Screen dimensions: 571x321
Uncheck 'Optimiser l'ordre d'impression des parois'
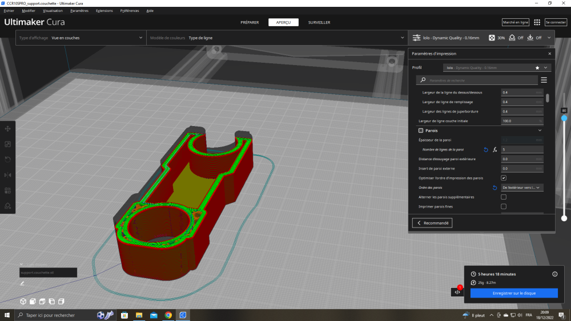click(504, 178)
